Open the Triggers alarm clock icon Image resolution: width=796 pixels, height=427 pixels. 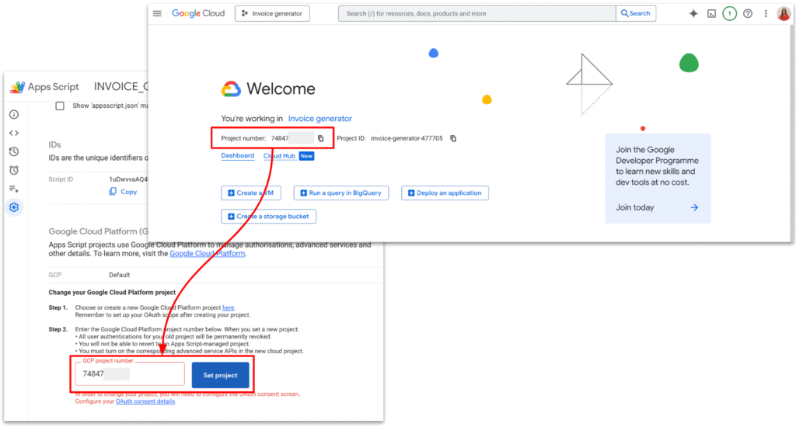click(13, 170)
